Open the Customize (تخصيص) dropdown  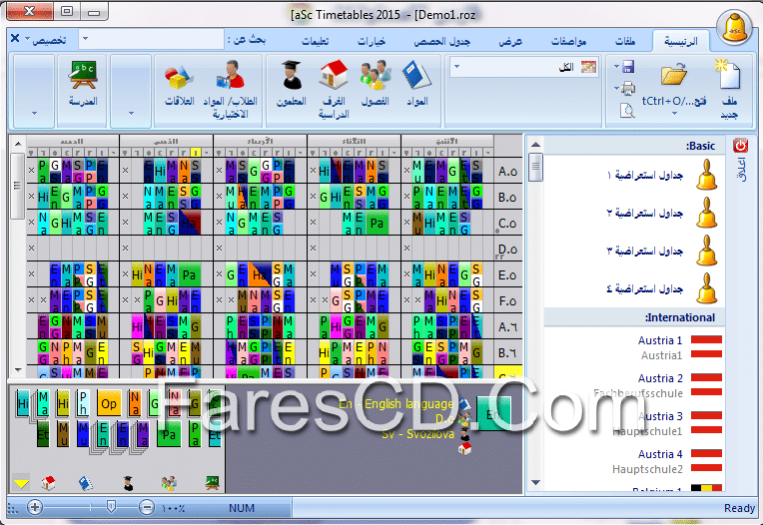(46, 40)
